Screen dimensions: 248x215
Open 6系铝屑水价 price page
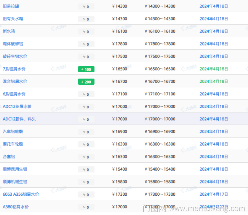[x=14, y=94]
